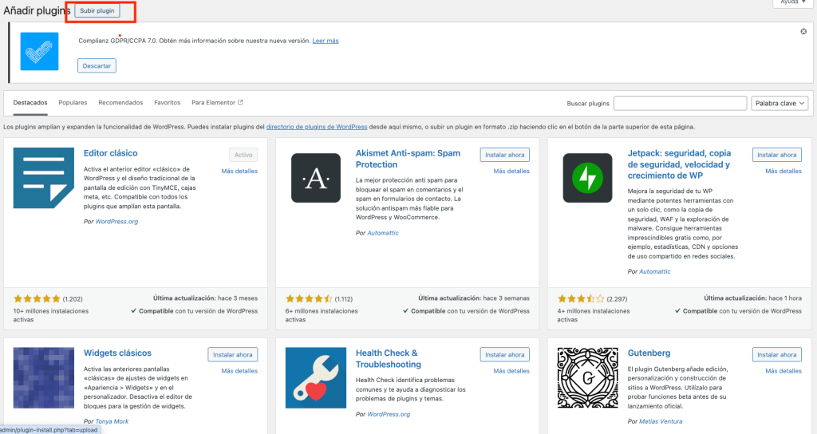Open the Leer más link

pyautogui.click(x=326, y=41)
